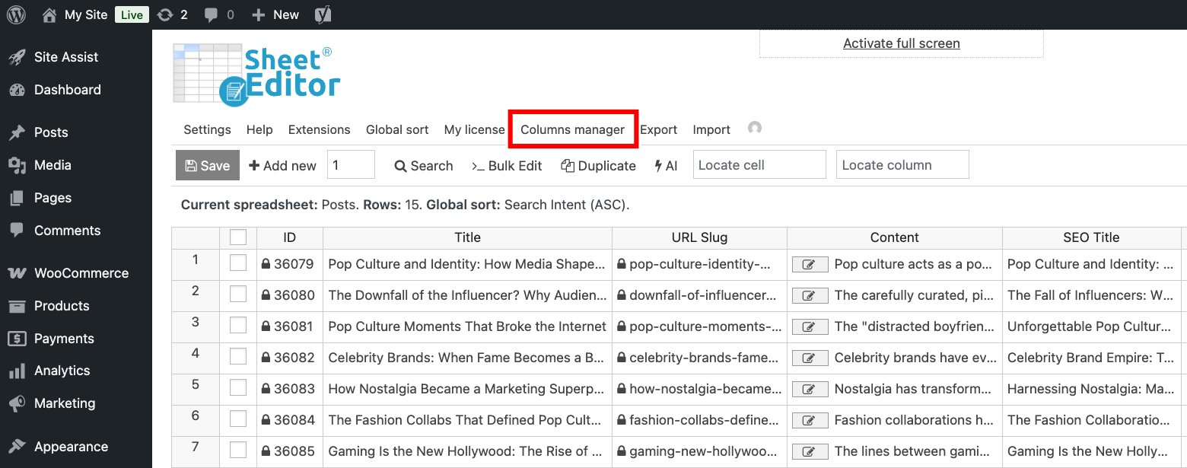Open the Bulk Edit tool
This screenshot has width=1187, height=468.
point(507,165)
